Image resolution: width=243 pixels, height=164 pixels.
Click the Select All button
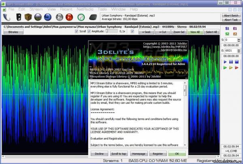[x=211, y=32]
